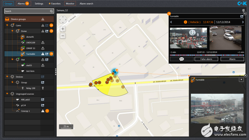Click the alarm event timeline bar
This screenshot has height=140, width=249.
click(207, 55)
